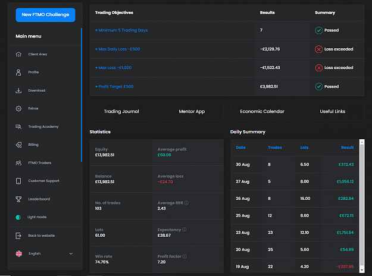Click the £1,056.12 result for 27 Aug

click(345, 181)
